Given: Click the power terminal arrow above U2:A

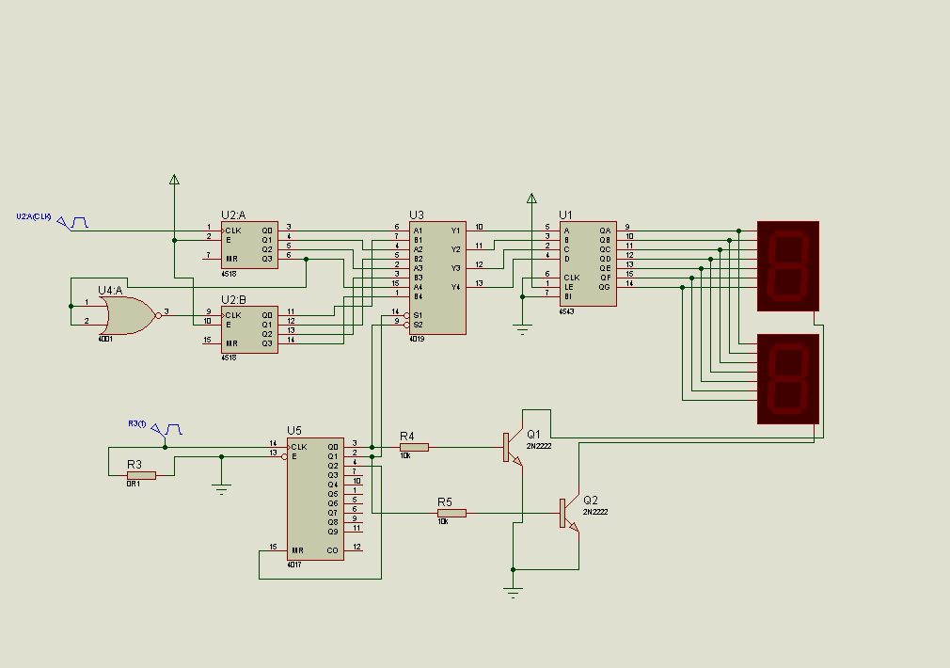Looking at the screenshot, I should (175, 180).
